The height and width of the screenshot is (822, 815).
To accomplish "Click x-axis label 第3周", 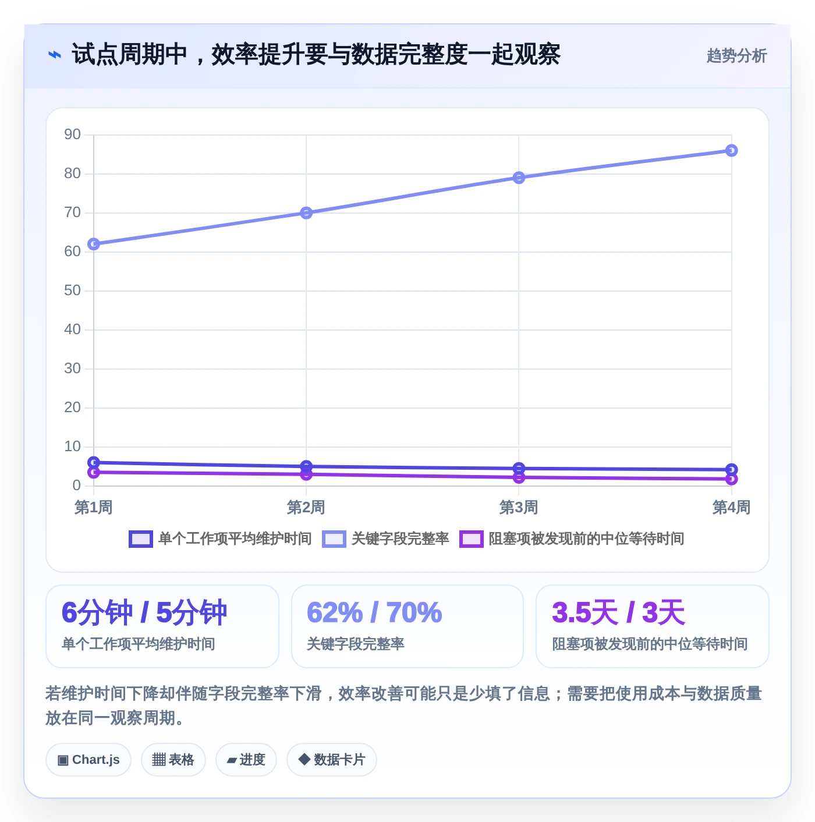I will pos(519,508).
